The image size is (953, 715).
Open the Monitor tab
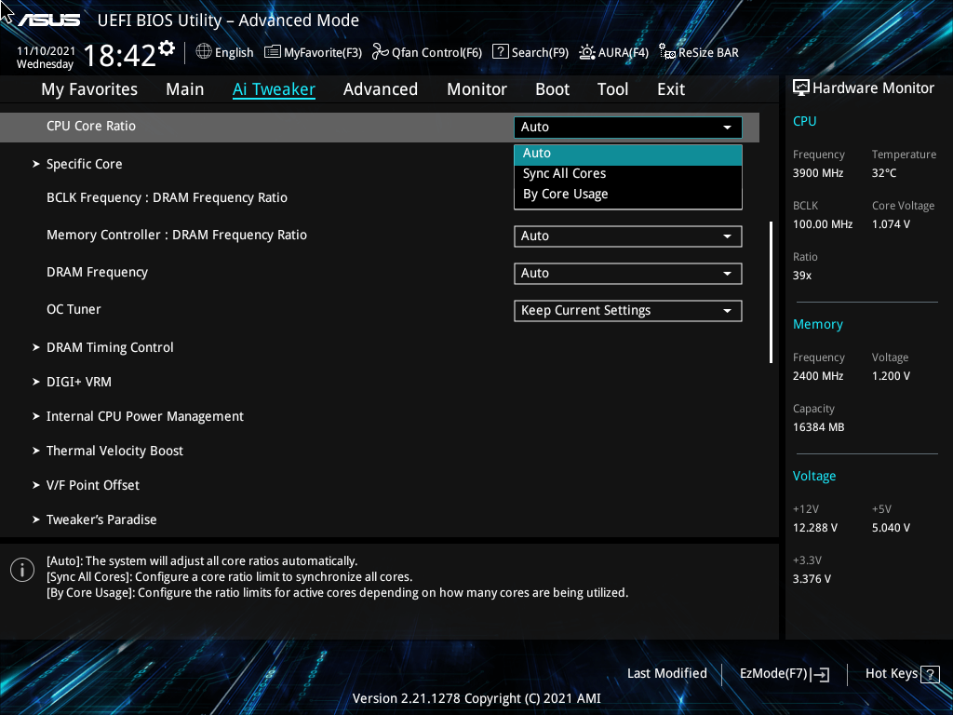pos(476,89)
